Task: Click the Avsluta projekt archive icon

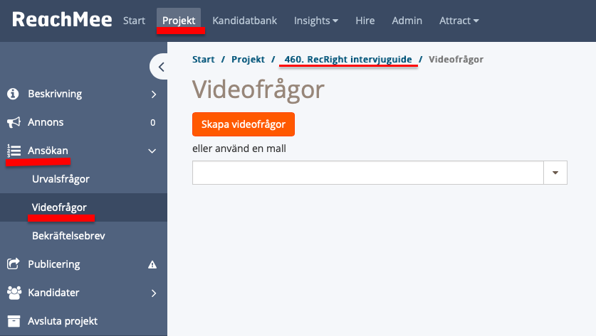Action: tap(14, 321)
